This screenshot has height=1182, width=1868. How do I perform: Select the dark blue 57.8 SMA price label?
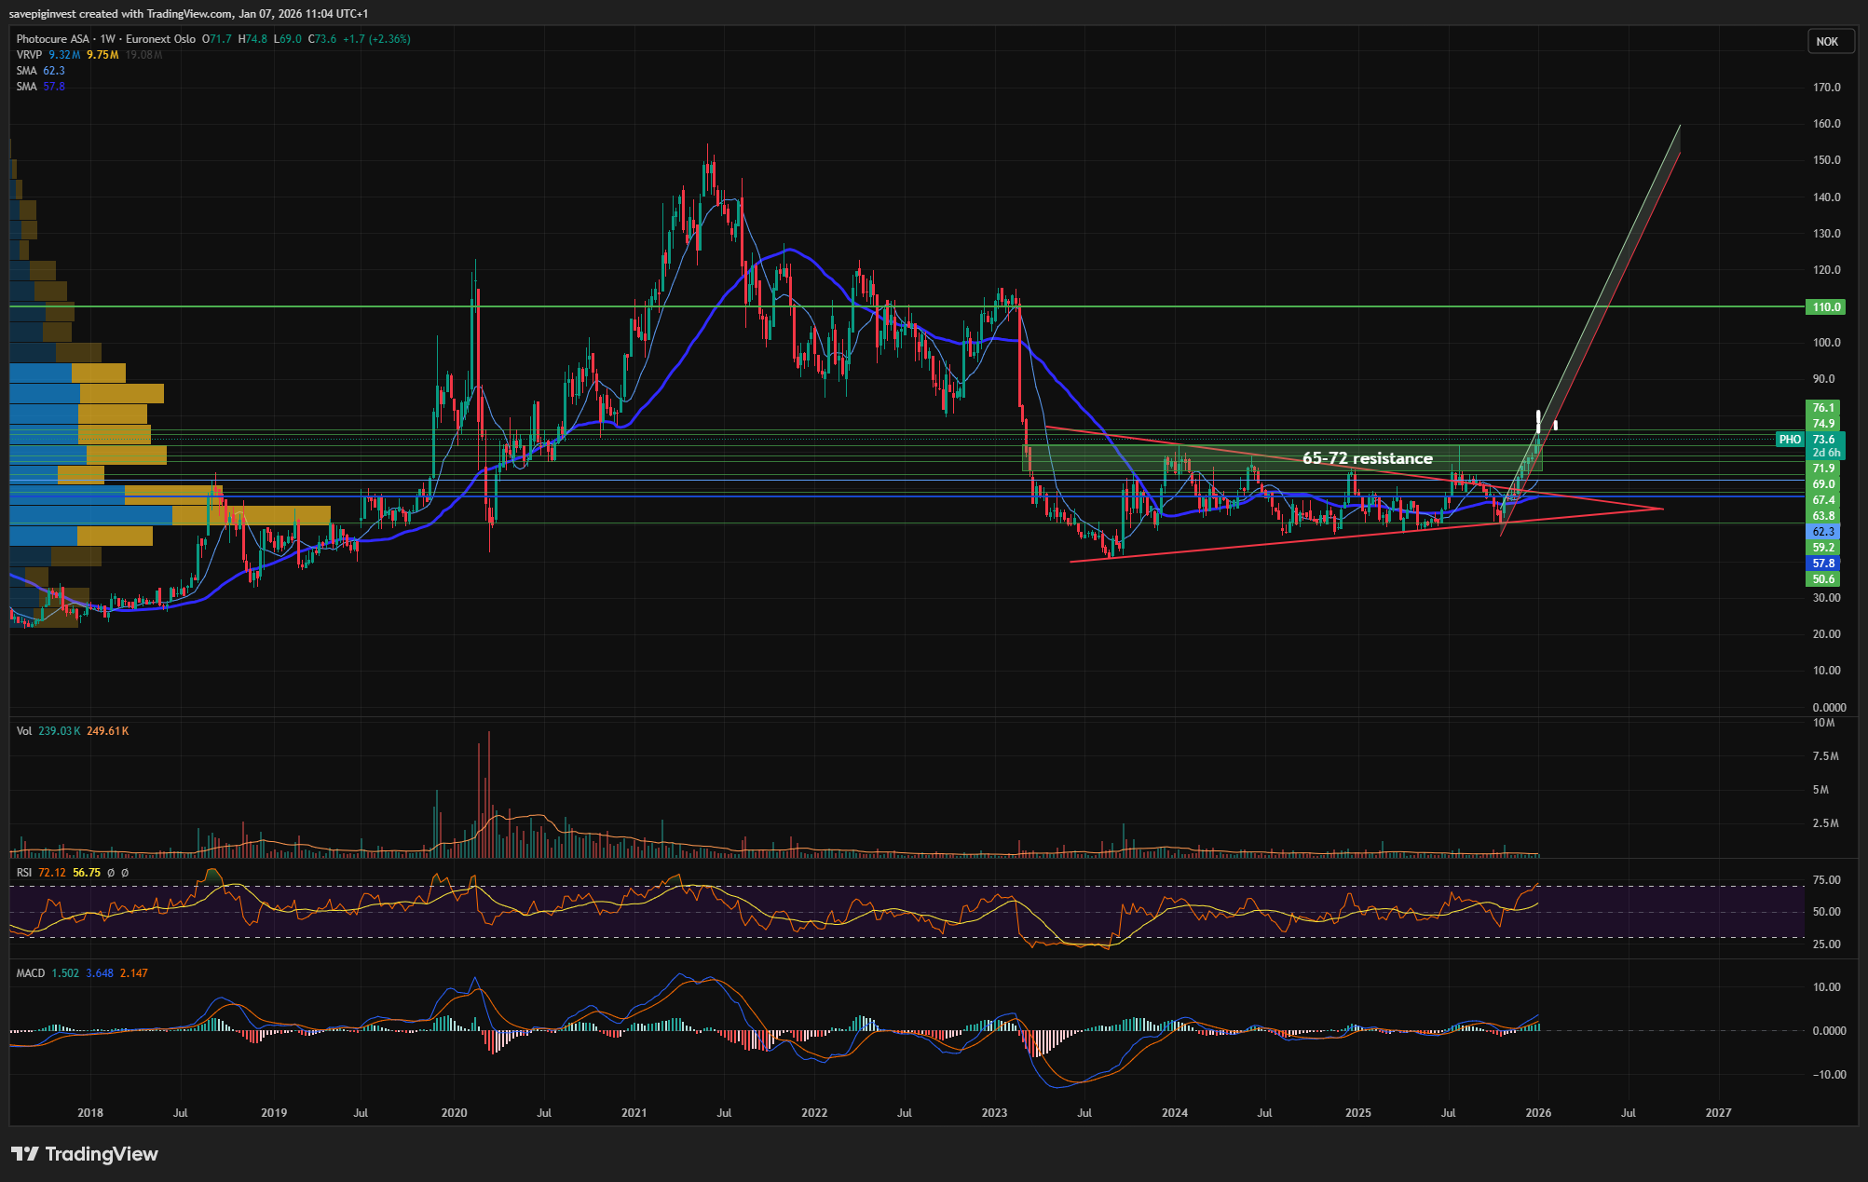[x=1822, y=564]
